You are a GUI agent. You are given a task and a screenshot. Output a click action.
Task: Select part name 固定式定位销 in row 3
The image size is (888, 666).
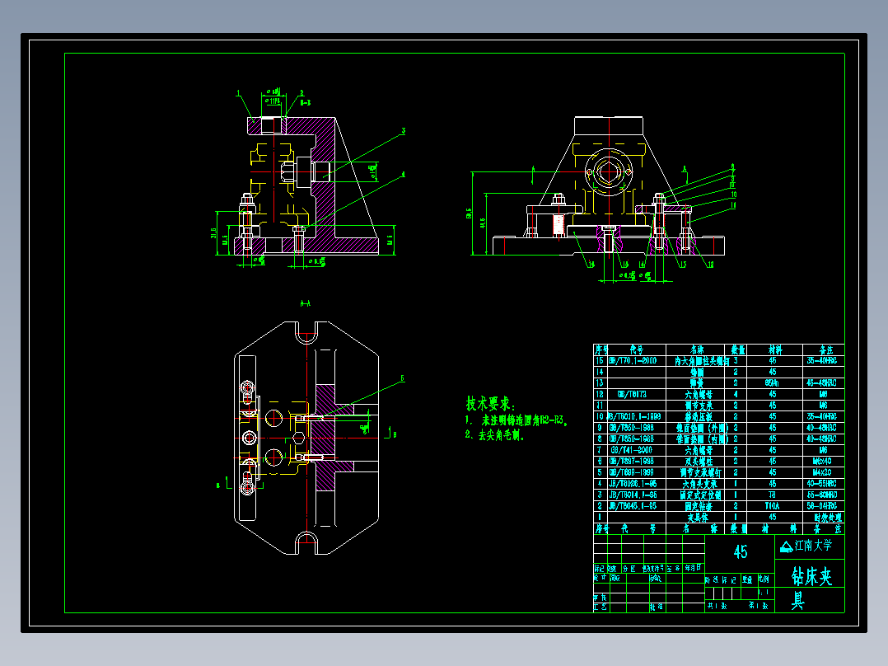point(700,495)
